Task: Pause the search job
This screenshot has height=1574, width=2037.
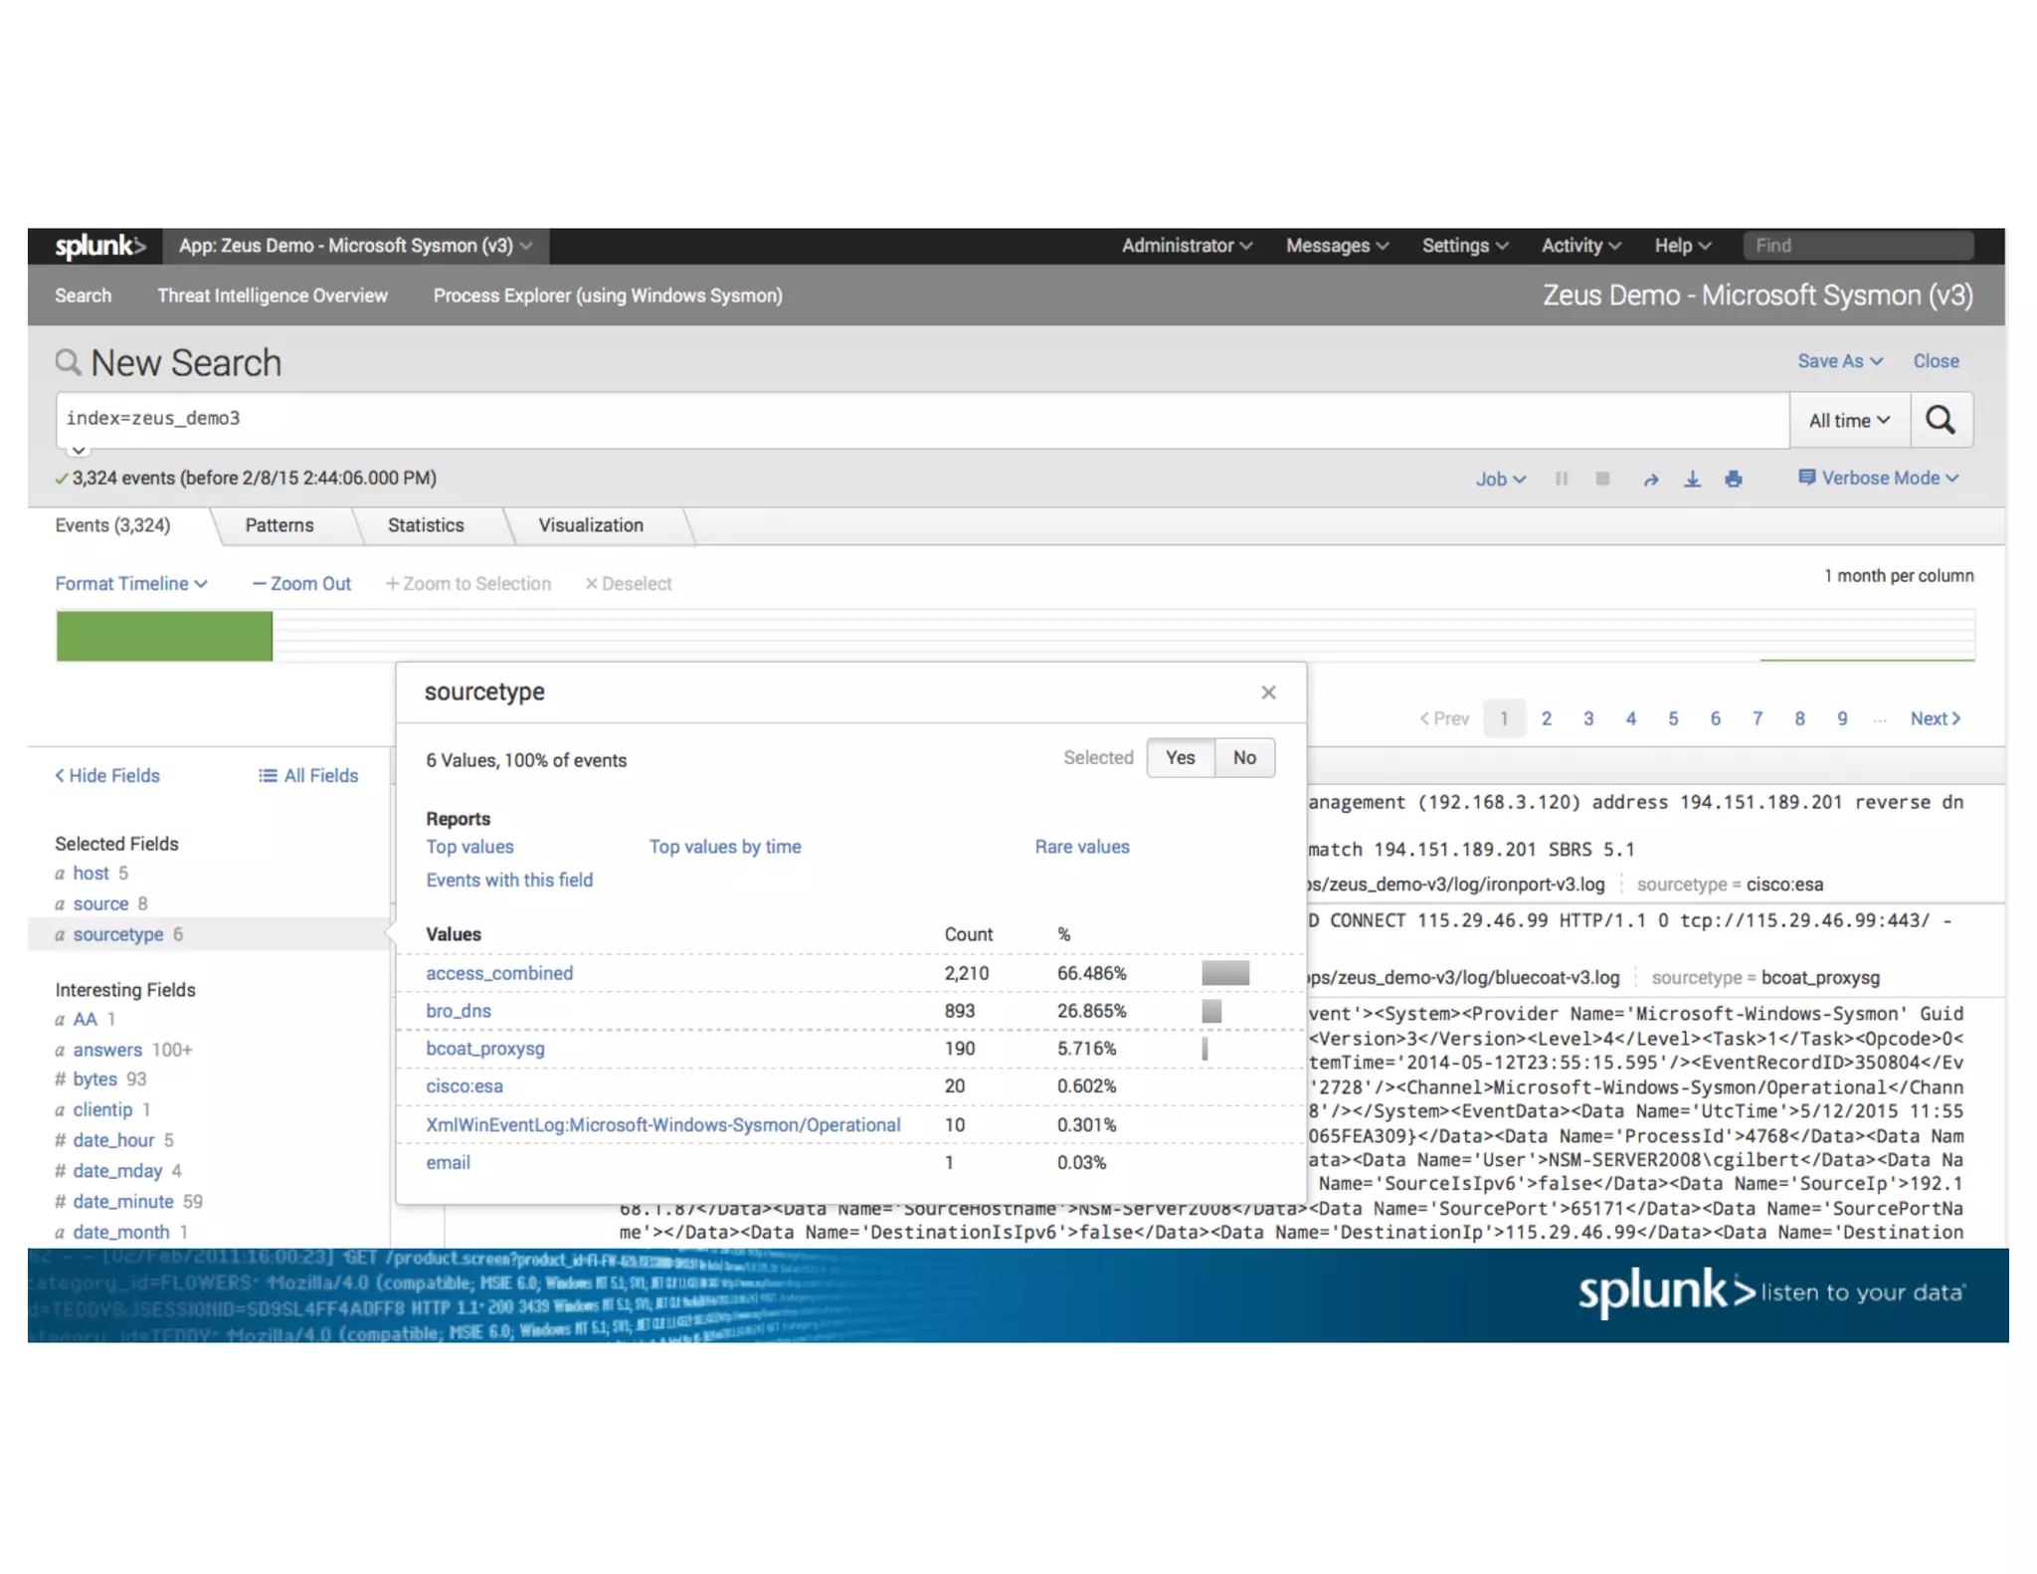Action: pyautogui.click(x=1562, y=479)
